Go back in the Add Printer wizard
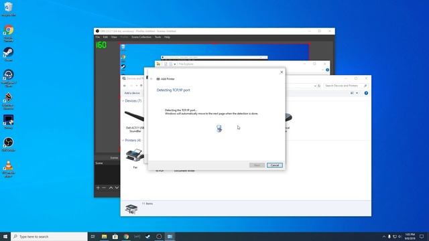The width and height of the screenshot is (429, 241). [151, 79]
